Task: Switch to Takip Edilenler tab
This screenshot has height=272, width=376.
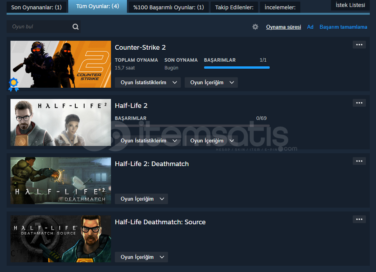Action: pos(234,7)
